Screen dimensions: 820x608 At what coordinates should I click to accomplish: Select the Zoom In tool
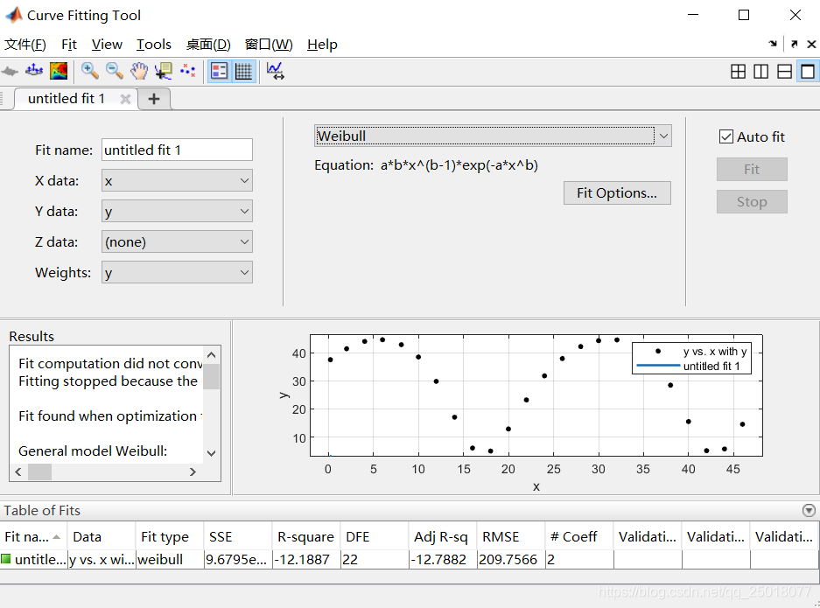click(x=89, y=71)
